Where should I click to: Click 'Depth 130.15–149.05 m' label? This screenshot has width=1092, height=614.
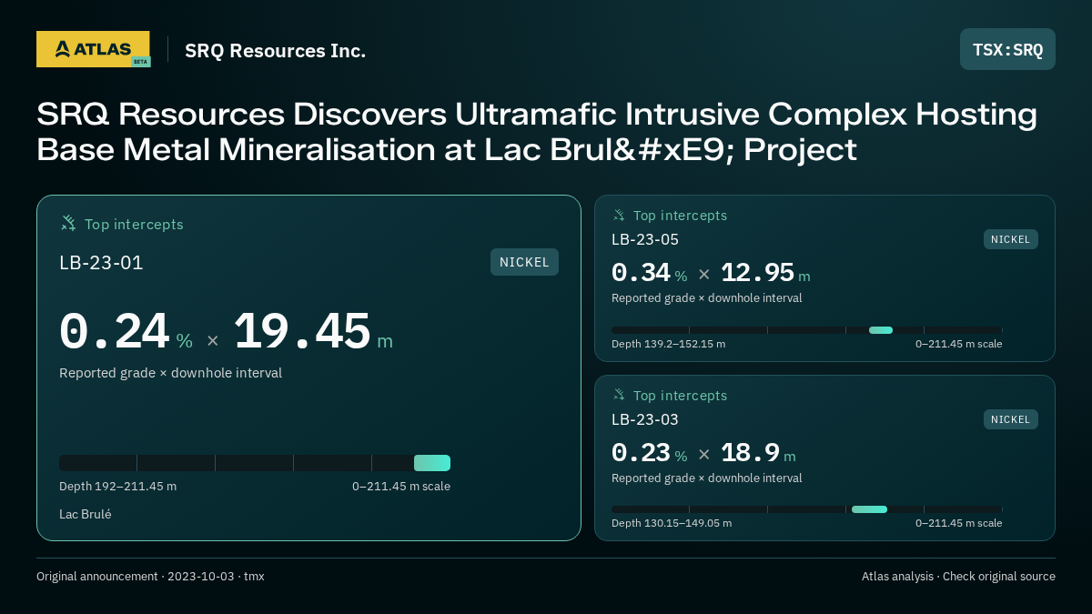pyautogui.click(x=672, y=523)
